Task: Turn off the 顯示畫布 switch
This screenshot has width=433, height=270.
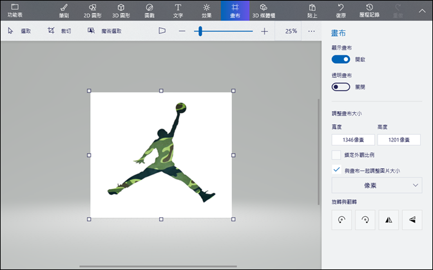Action: point(341,59)
